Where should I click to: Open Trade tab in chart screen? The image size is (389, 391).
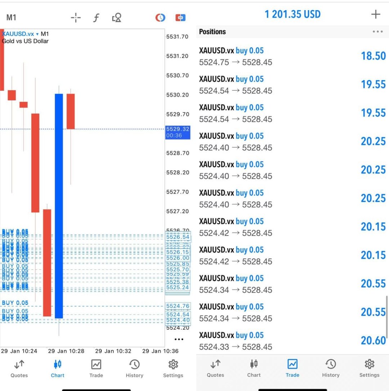pos(96,369)
